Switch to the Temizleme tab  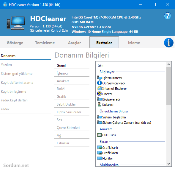pos(45,43)
